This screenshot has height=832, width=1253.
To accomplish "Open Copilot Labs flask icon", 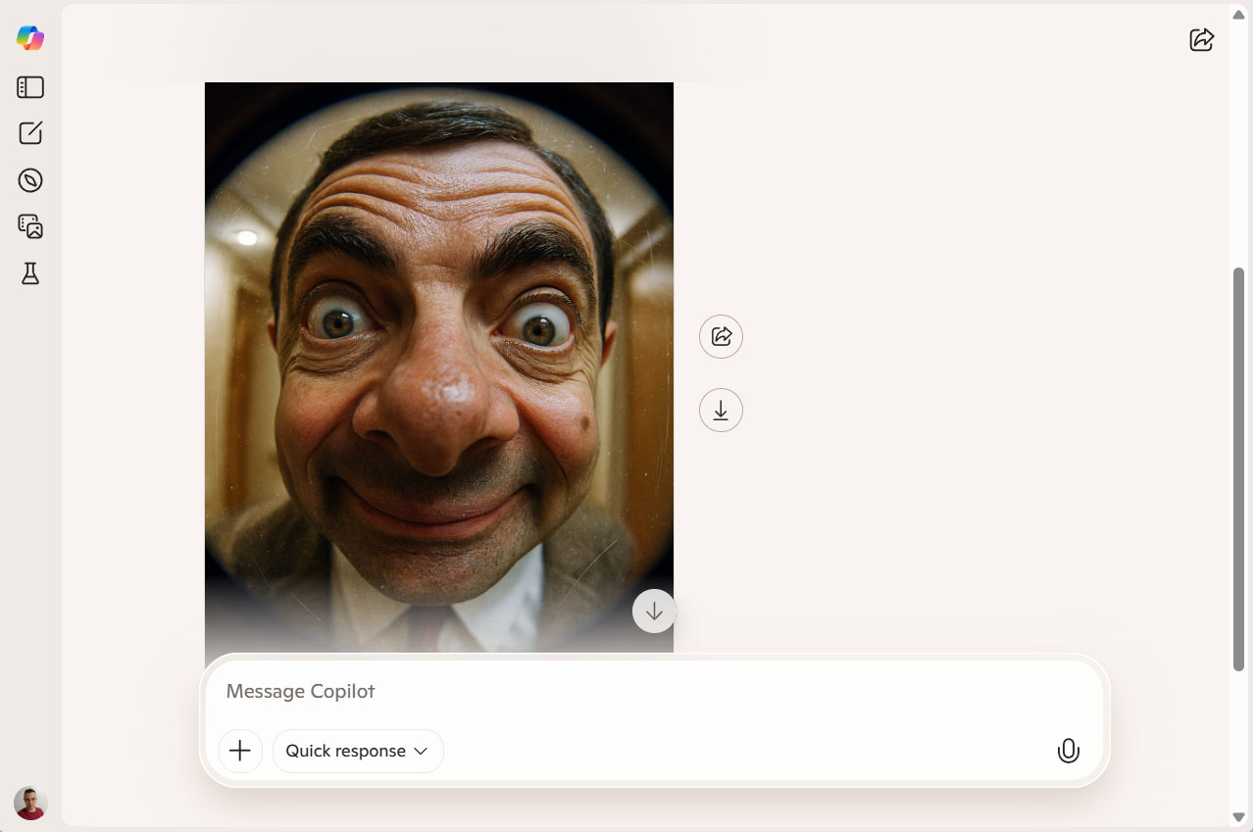I will pyautogui.click(x=30, y=273).
